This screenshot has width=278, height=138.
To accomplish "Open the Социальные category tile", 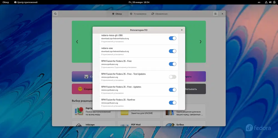I will [x=82, y=89].
